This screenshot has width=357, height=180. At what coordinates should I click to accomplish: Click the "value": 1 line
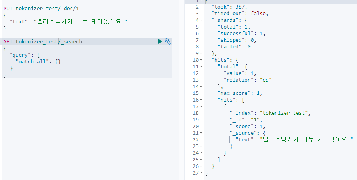click(x=240, y=73)
